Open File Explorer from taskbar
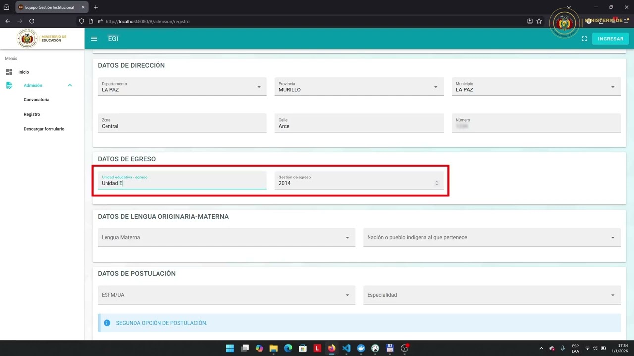The width and height of the screenshot is (634, 356). [273, 348]
